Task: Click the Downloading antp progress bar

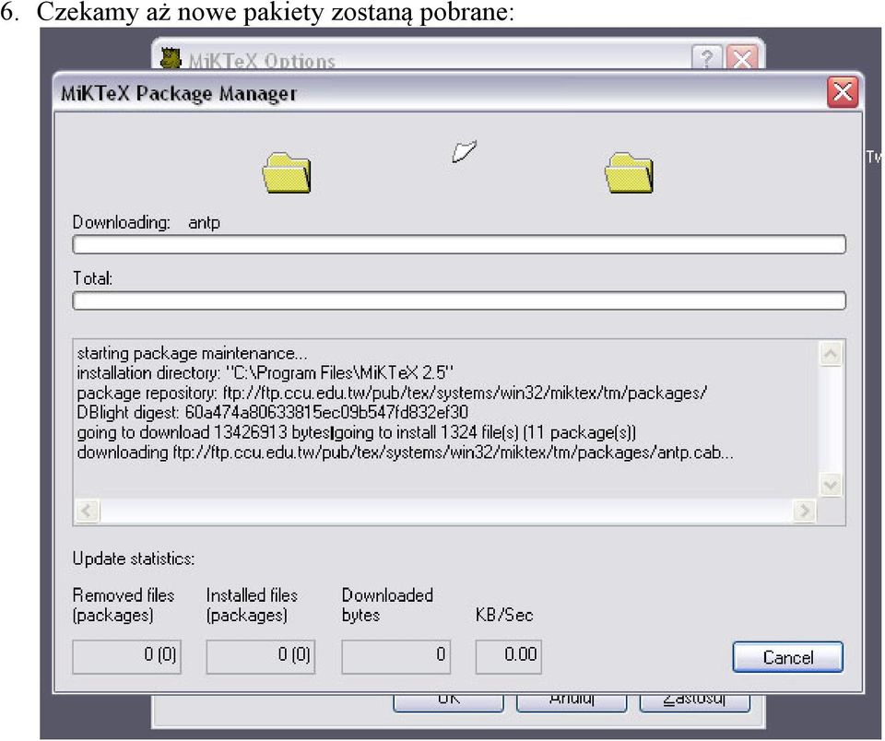Action: pyautogui.click(x=459, y=244)
